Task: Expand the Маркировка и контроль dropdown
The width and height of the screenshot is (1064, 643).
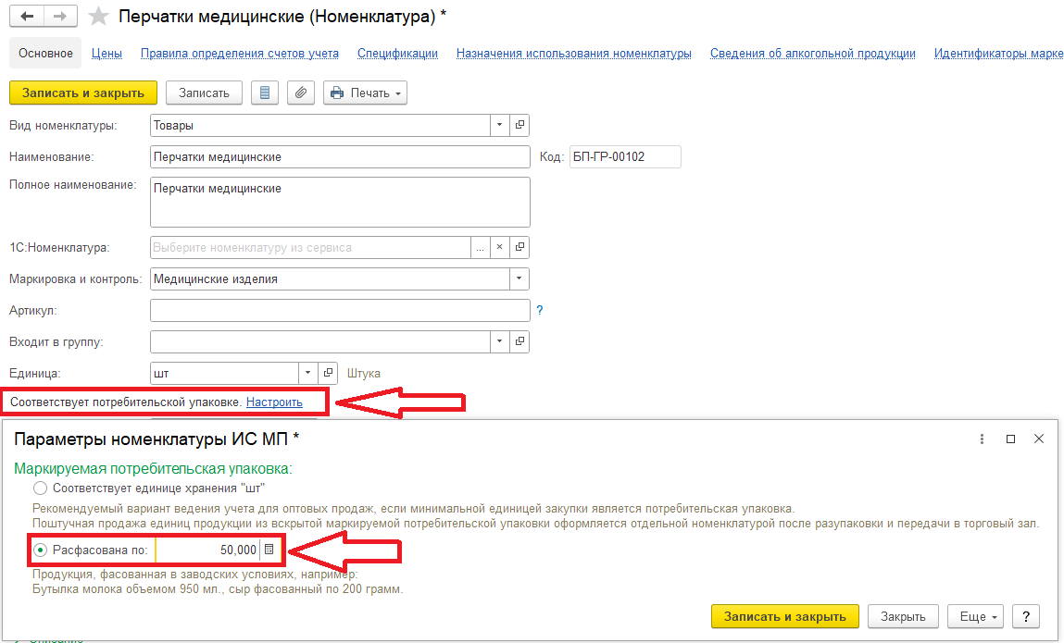Action: (x=519, y=278)
